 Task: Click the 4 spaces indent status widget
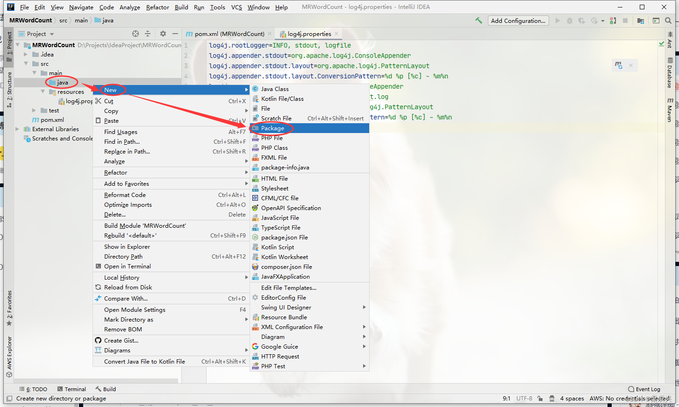572,399
